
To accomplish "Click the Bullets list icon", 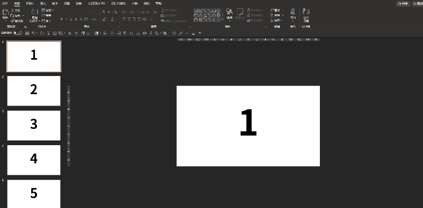I will pos(124,12).
